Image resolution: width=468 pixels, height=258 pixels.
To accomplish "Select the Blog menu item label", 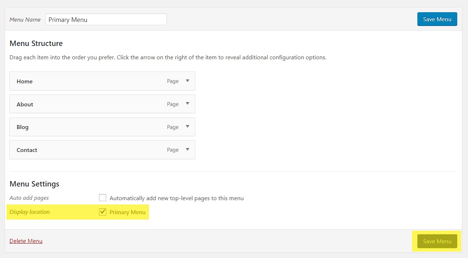I will 23,127.
